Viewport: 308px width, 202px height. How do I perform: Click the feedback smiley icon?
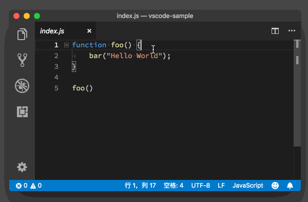click(275, 186)
